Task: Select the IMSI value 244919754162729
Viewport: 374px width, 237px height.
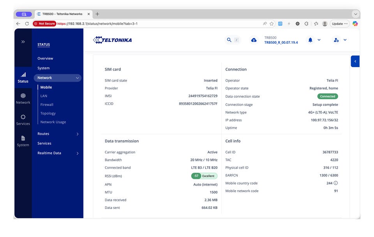Action: (203, 96)
